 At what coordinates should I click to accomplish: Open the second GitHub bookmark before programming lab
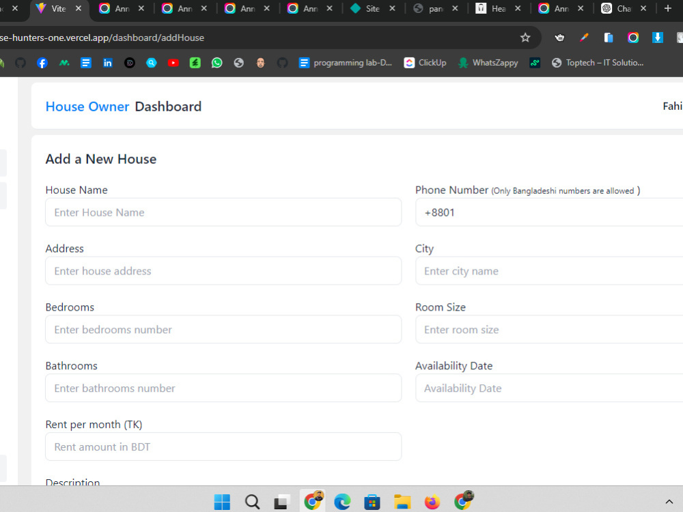[282, 63]
